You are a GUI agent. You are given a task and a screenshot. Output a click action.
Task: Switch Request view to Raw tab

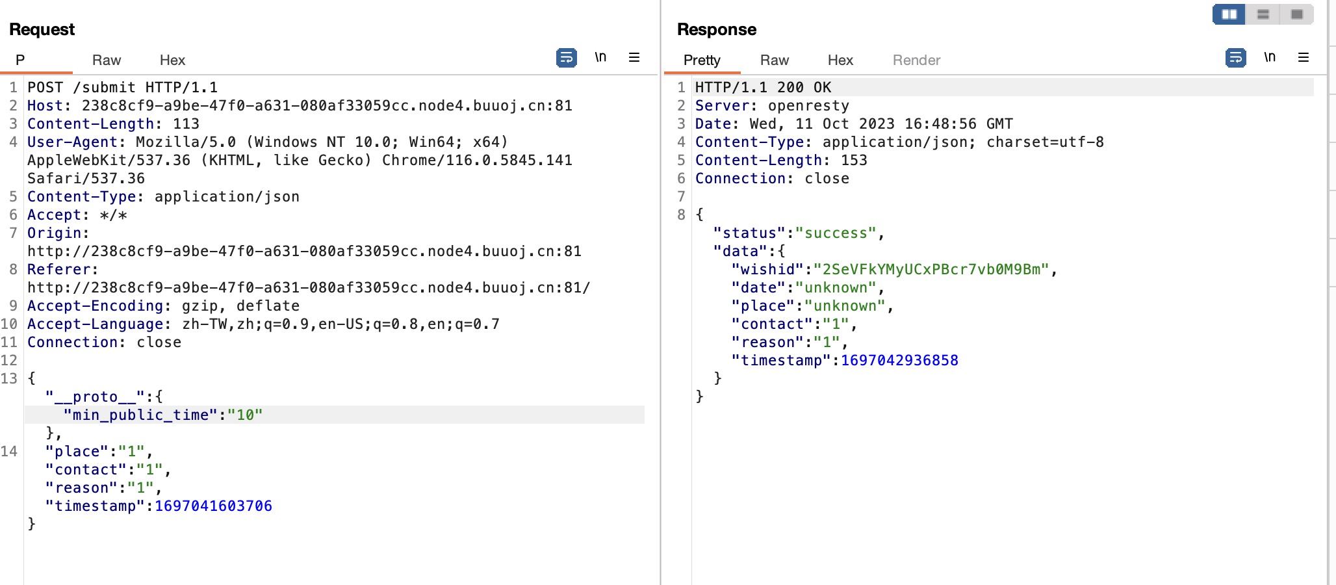(107, 60)
